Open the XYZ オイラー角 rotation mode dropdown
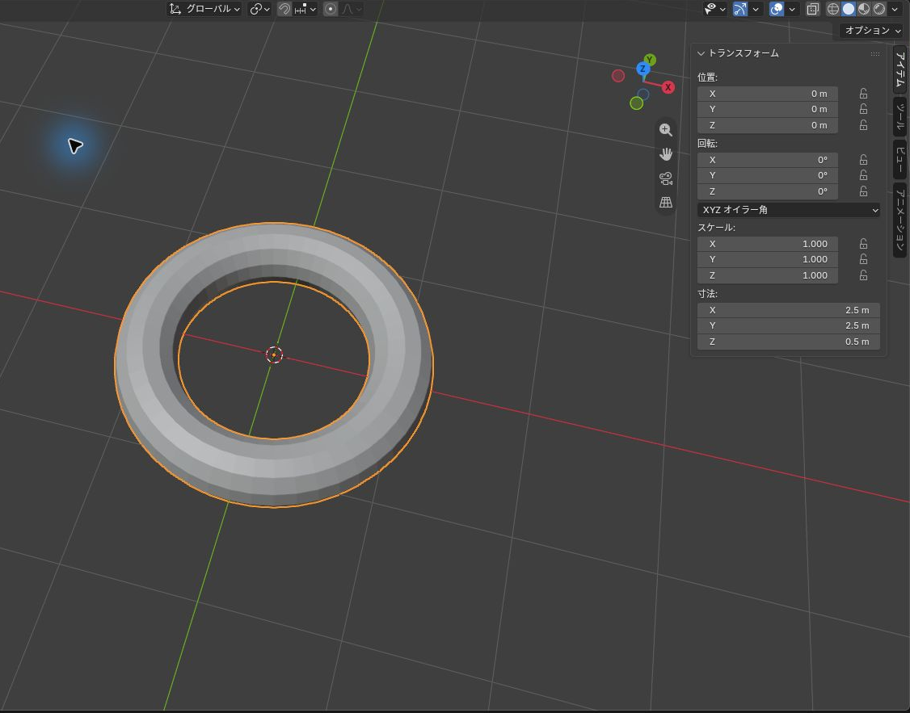Viewport: 910px width, 713px height. [x=788, y=210]
